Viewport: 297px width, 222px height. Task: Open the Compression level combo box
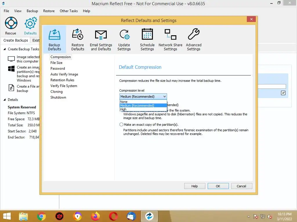pyautogui.click(x=143, y=97)
